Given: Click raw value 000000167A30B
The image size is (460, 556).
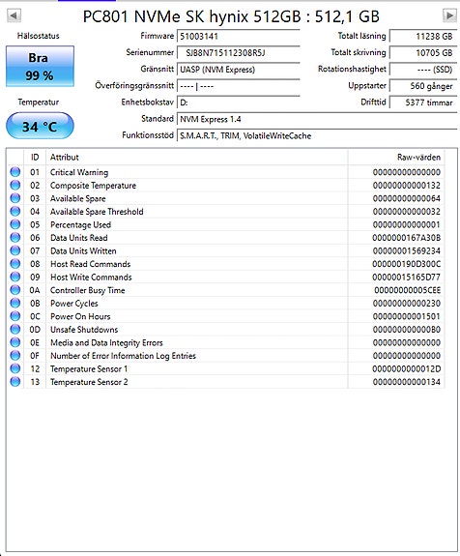Looking at the screenshot, I should point(407,238).
